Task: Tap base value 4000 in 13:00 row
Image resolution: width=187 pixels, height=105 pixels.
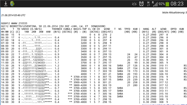Action: 84,74
